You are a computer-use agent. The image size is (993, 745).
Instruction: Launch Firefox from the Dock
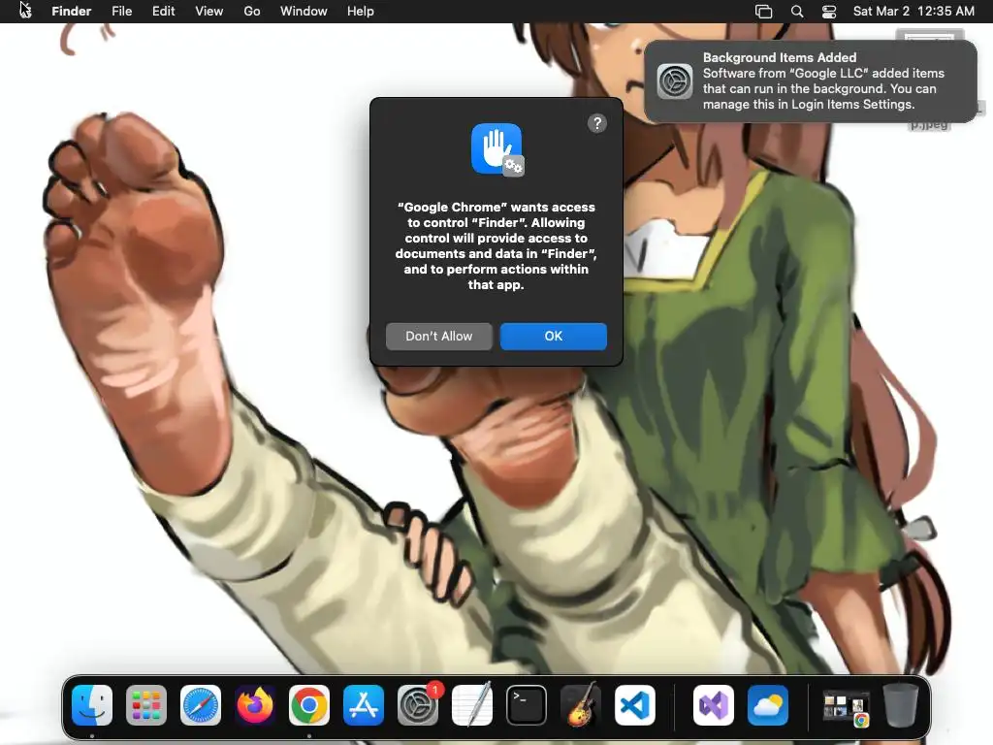(255, 705)
